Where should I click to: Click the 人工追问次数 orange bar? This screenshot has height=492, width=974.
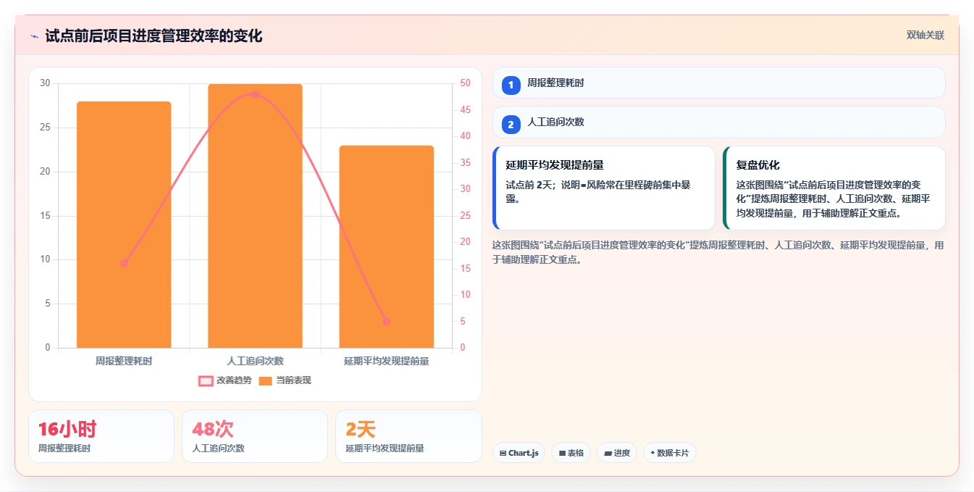(255, 216)
